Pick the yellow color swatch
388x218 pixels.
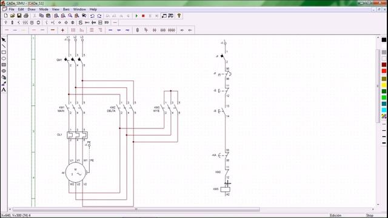(x=384, y=85)
